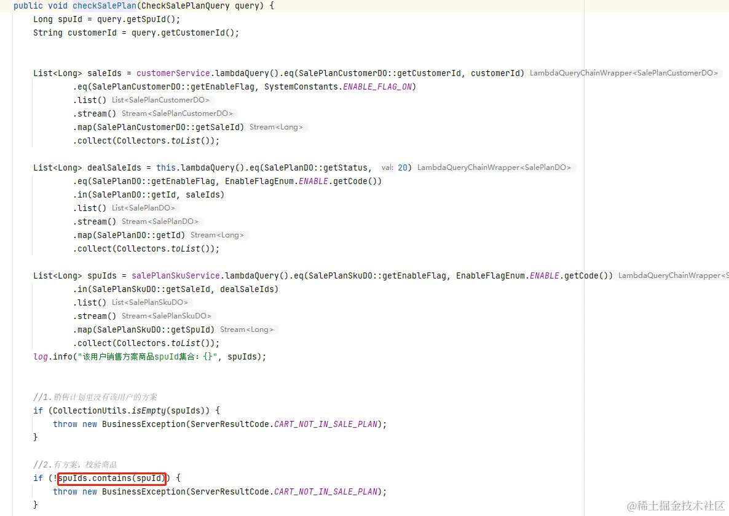The width and height of the screenshot is (729, 516).
Task: Click the LambdaQueryChainWrapper<SalePlanCustomerDO> inlay hint
Action: 623,73
